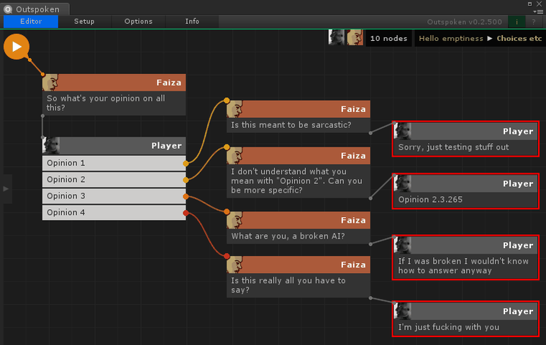The image size is (546, 345).
Task: Select the 'Opinion 2' choice
Action: click(x=114, y=180)
